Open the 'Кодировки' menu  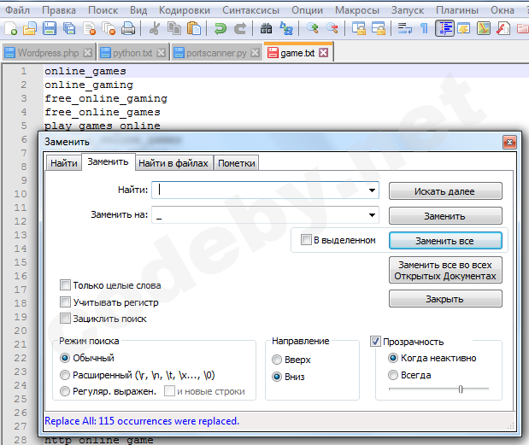[x=184, y=9]
